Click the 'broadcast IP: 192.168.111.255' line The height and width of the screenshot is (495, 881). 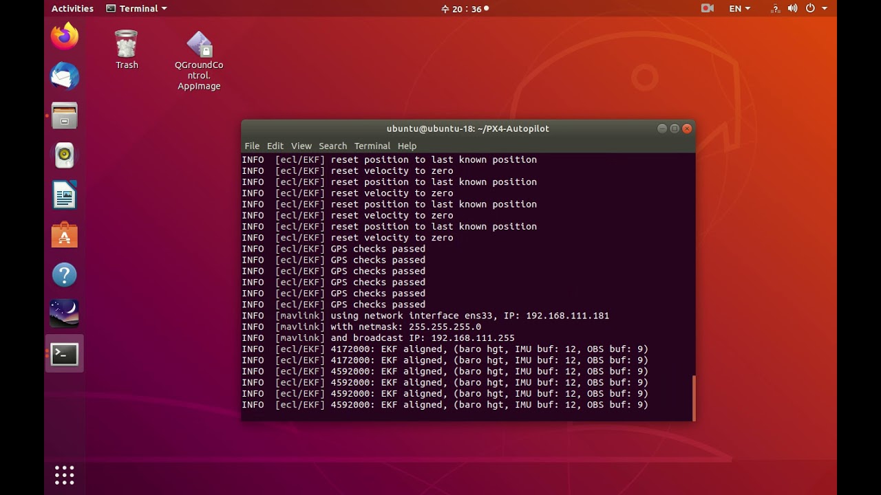click(378, 338)
